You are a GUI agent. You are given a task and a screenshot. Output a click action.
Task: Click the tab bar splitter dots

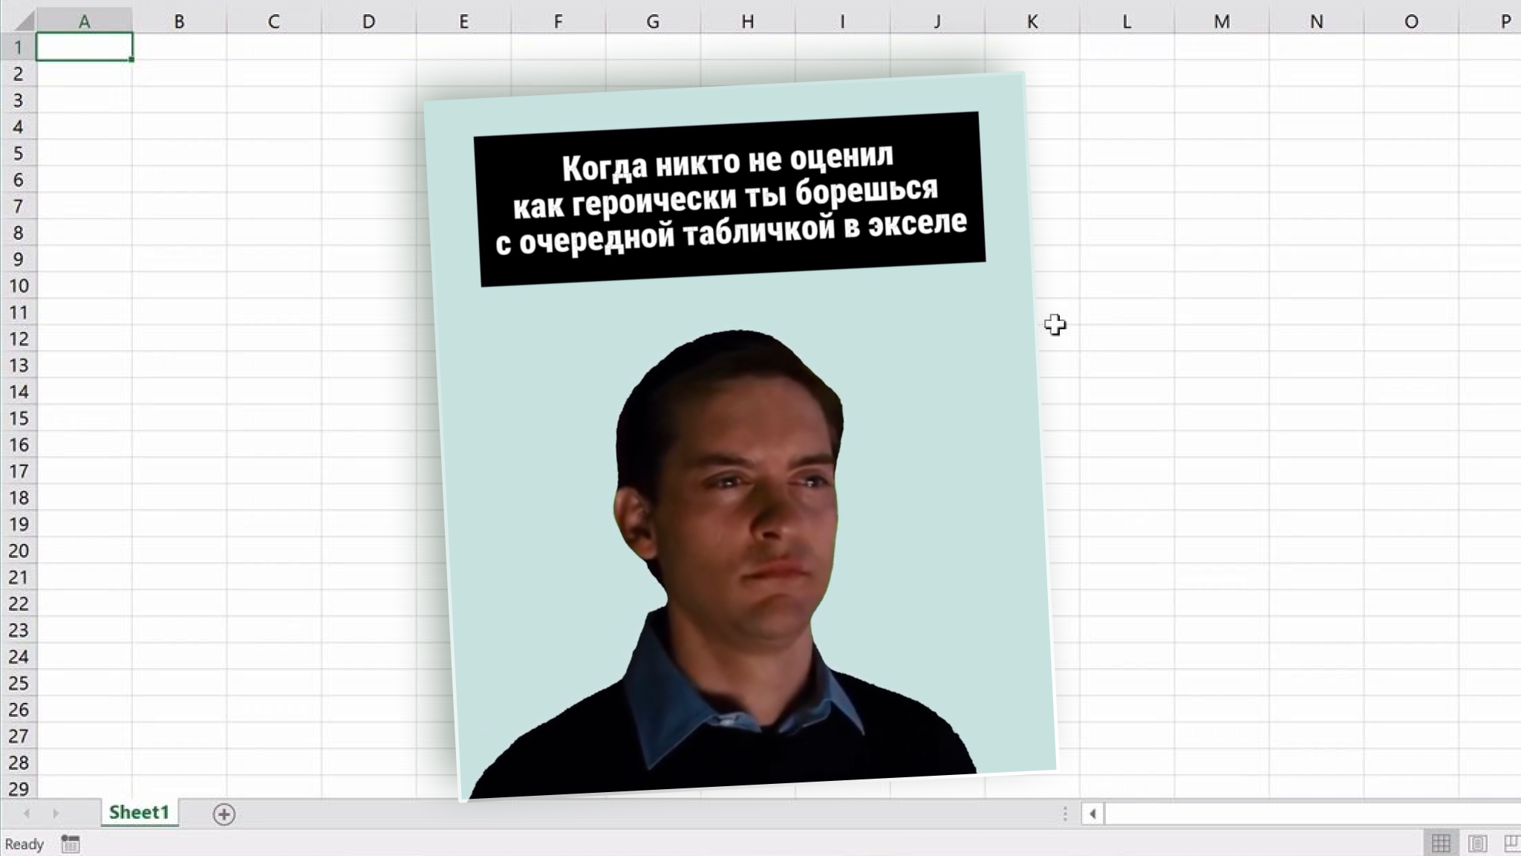1065,814
